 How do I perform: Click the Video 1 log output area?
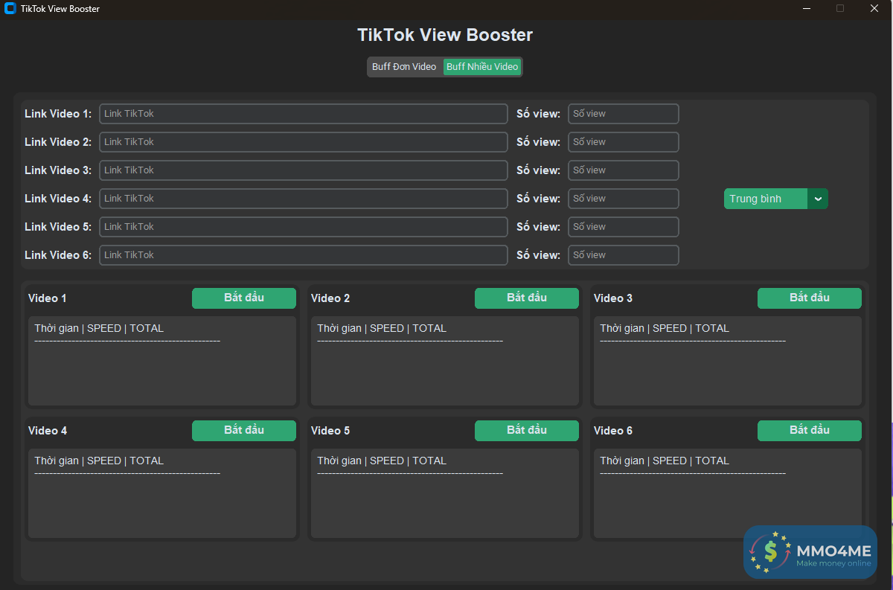pyautogui.click(x=162, y=361)
